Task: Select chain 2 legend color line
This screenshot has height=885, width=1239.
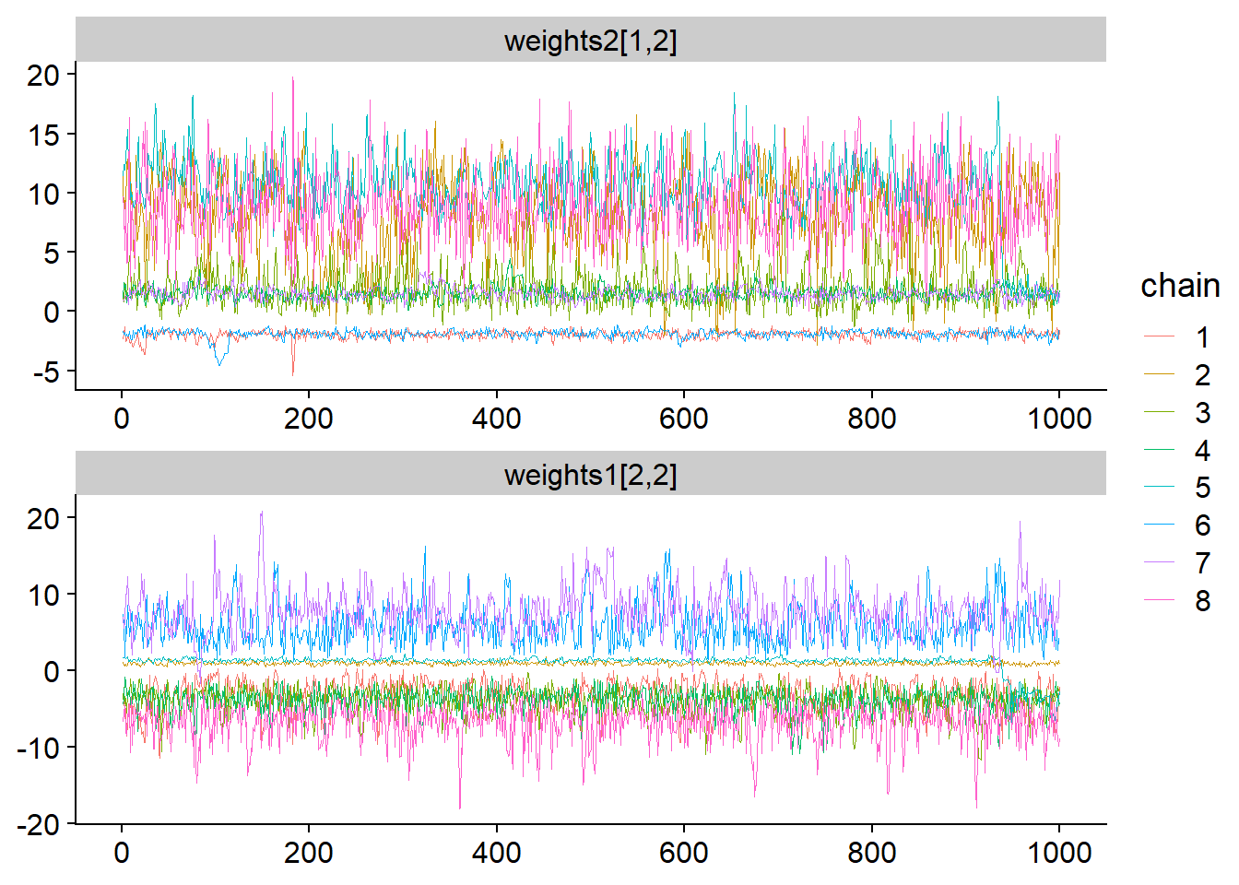Action: (1160, 375)
